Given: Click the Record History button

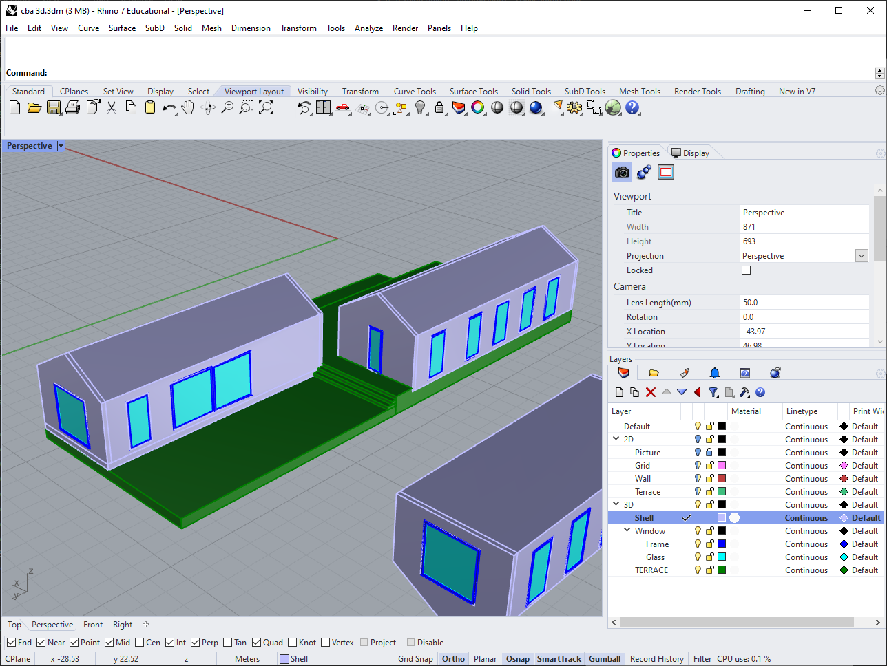Looking at the screenshot, I should point(656,659).
